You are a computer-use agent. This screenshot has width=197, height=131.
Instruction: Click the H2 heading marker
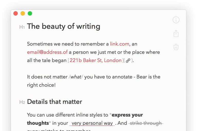(x=22, y=102)
